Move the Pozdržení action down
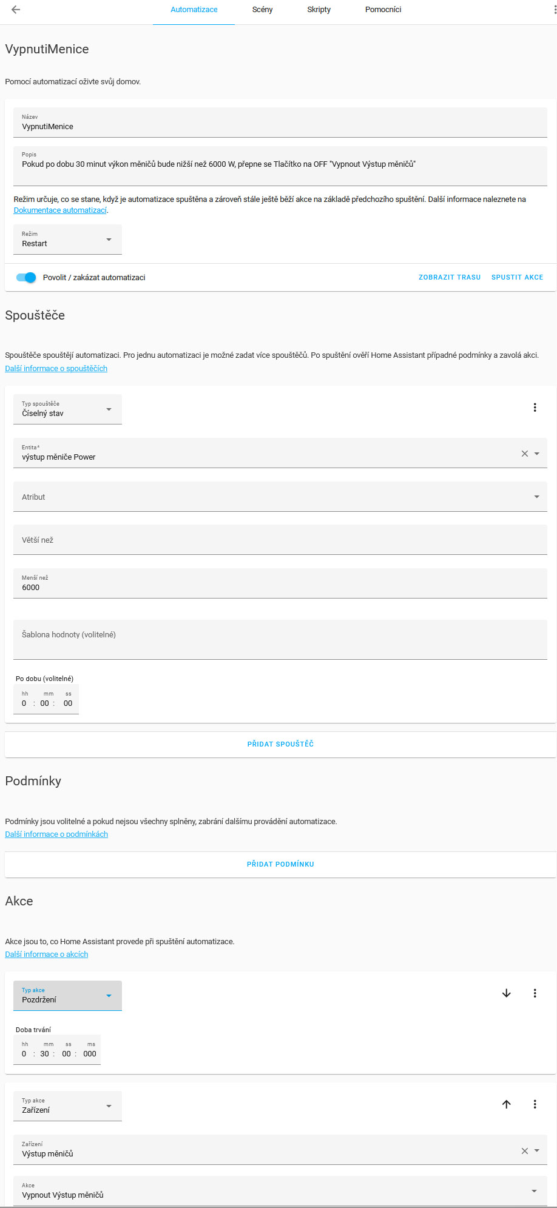Viewport: 557px width, 1208px height. 507,993
